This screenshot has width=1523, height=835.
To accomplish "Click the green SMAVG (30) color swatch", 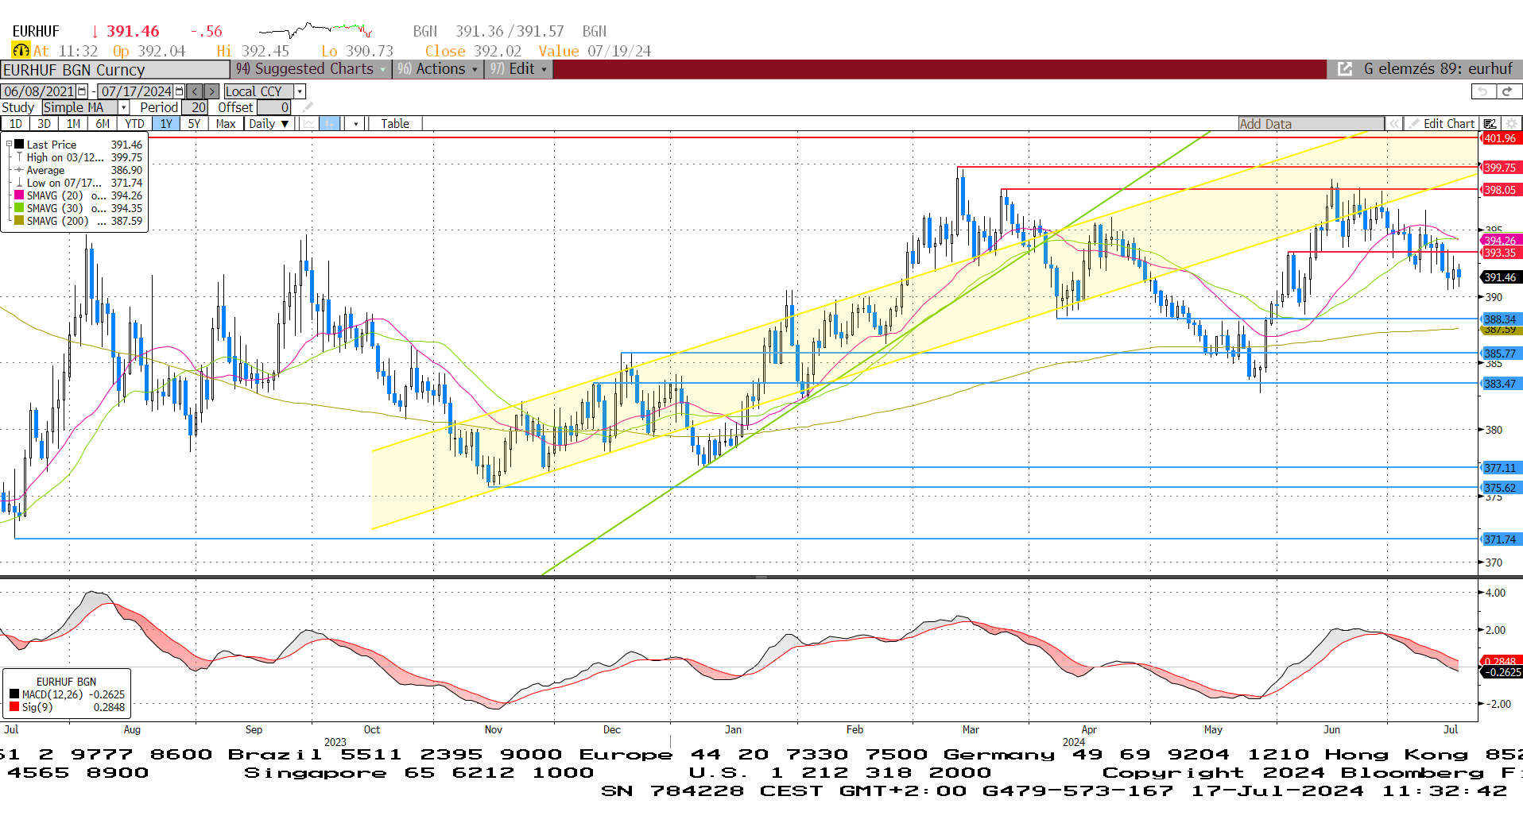I will [19, 208].
